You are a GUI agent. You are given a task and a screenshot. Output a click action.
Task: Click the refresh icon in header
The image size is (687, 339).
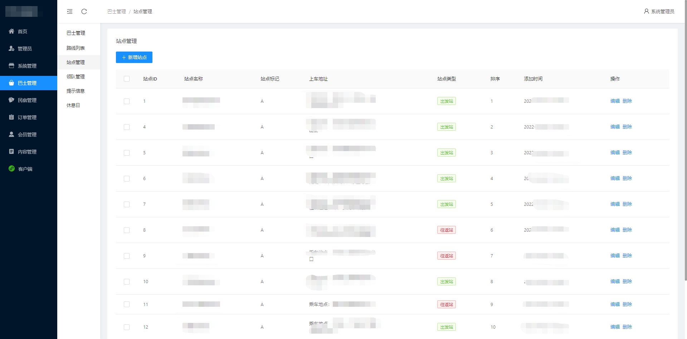tap(84, 11)
